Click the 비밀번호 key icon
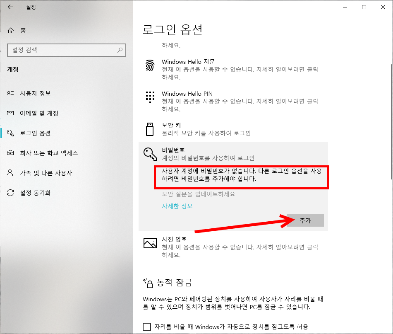393x334 pixels. tap(150, 154)
